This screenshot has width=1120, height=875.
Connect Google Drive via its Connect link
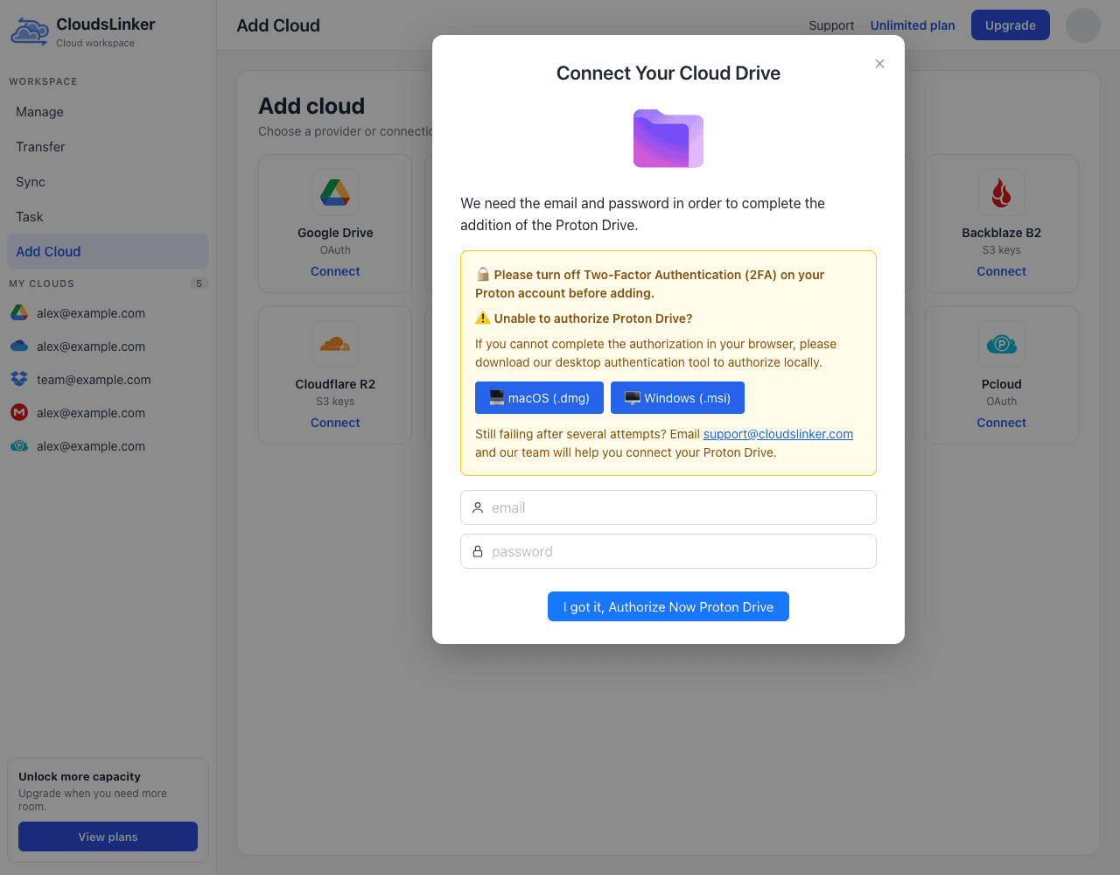pos(335,271)
